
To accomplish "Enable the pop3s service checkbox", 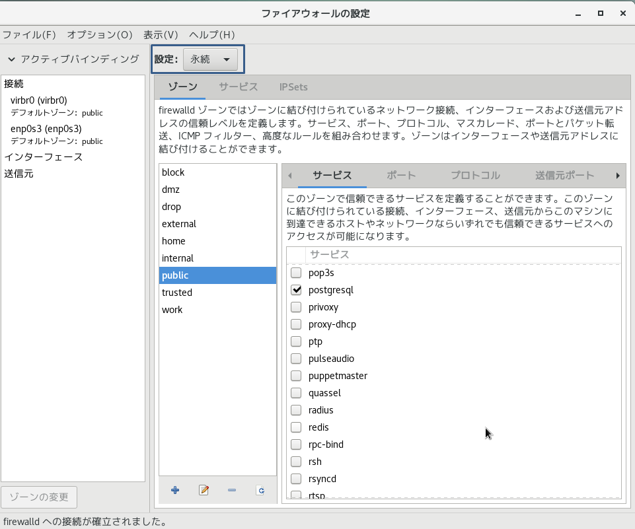I will click(296, 273).
